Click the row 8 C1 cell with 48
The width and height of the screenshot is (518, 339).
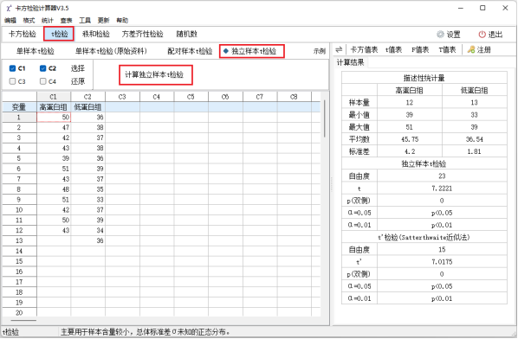[x=54, y=189]
